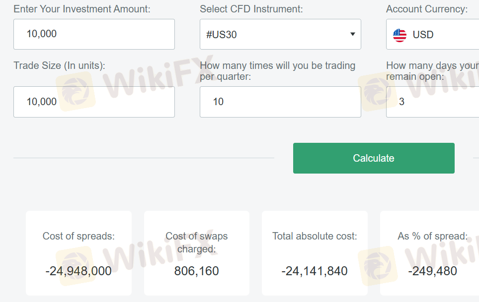Focus the Trade Size units field
The width and height of the screenshot is (479, 302).
tap(94, 102)
